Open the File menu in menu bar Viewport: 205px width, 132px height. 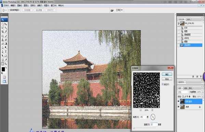[x=6, y=5]
